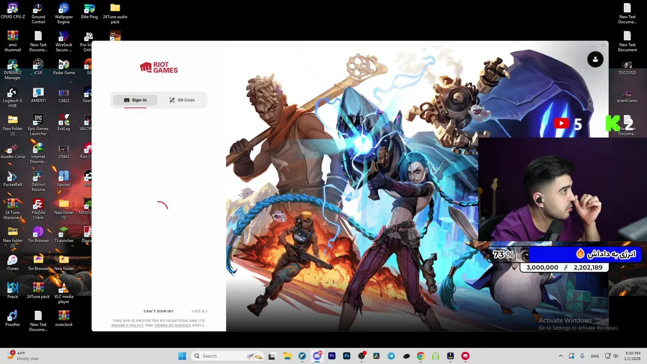Open Google Chrome from taskbar
647x364 pixels.
tap(421, 356)
